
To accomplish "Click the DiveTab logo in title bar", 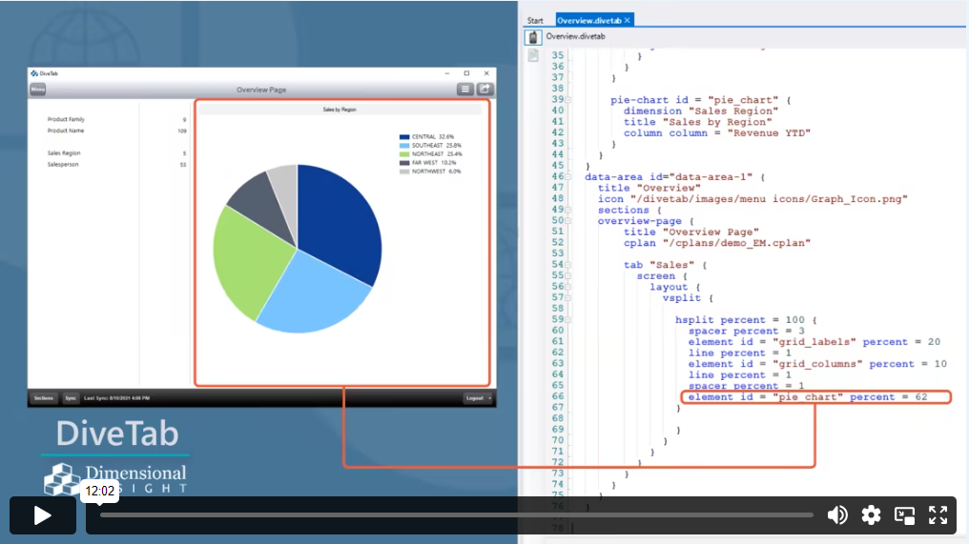I will tap(34, 73).
